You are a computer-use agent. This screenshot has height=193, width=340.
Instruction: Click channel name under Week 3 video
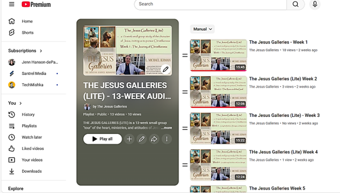[x=264, y=123]
